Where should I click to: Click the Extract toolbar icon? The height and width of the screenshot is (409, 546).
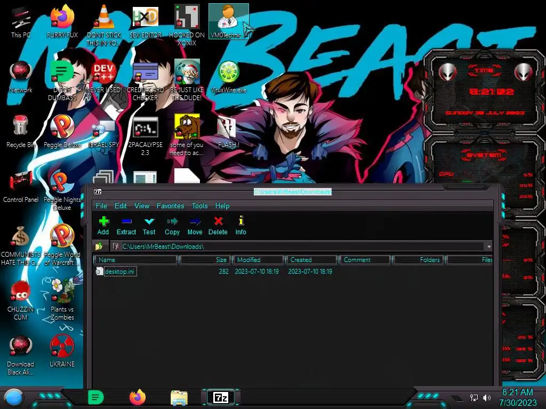pos(126,225)
